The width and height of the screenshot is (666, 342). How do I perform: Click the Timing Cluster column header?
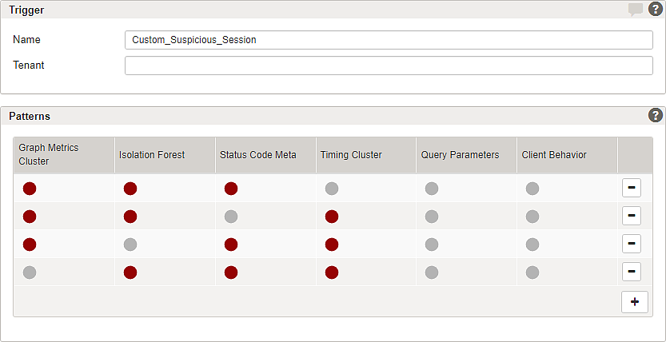point(351,155)
